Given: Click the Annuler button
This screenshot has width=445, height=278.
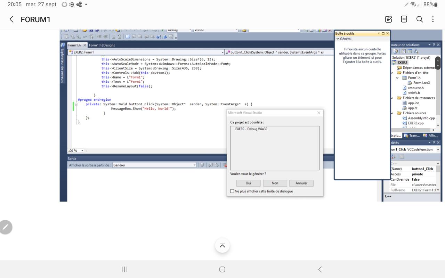Looking at the screenshot, I should coord(301,183).
